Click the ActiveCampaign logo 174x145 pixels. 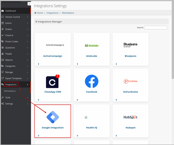pyautogui.click(x=55, y=45)
